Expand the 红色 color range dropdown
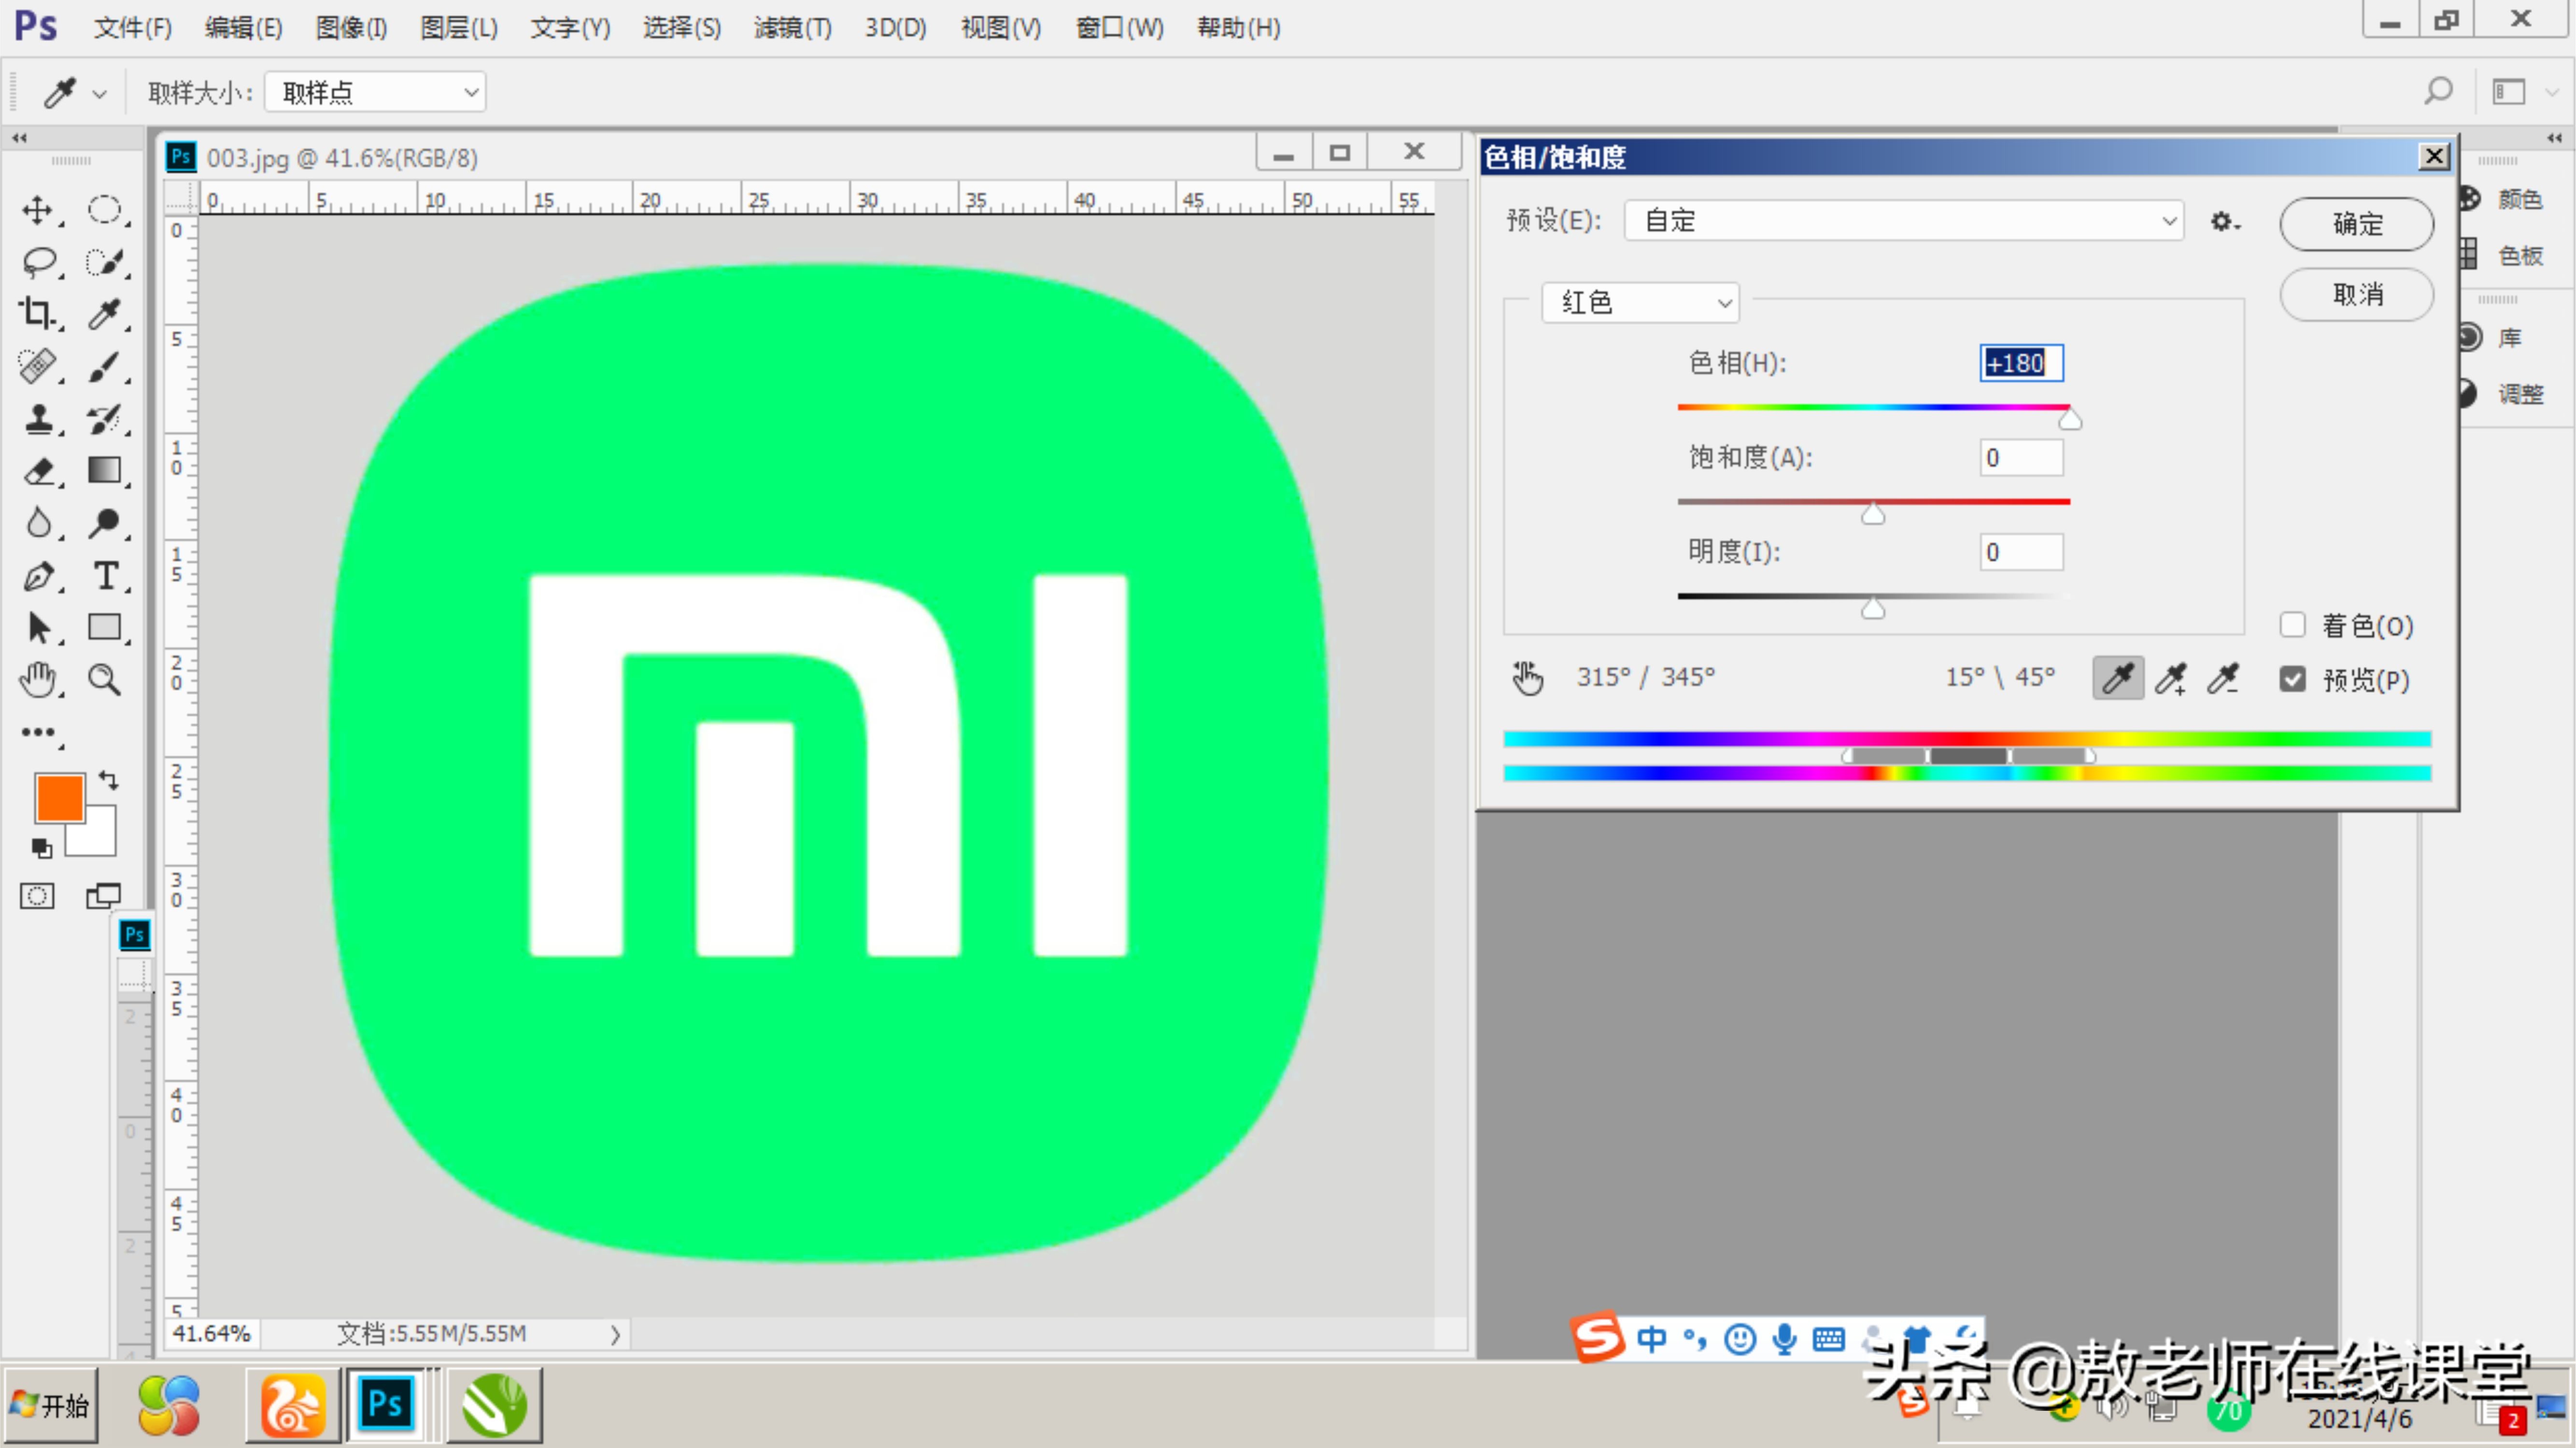This screenshot has height=1448, width=2576. point(1640,303)
